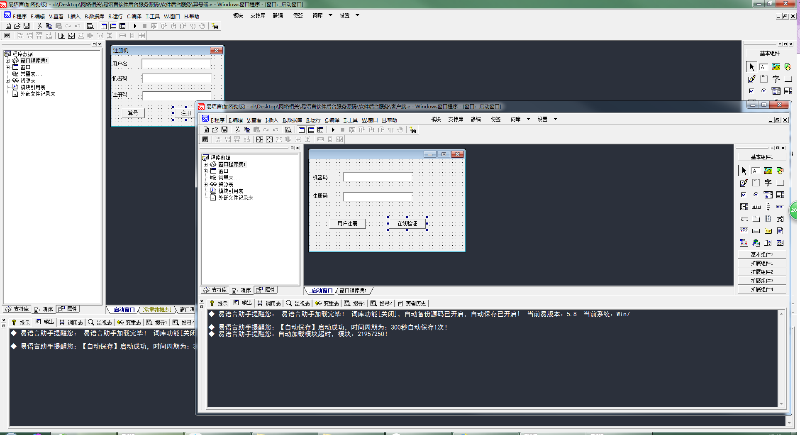Click binoculars help search icon in front window
800x435 pixels.
tap(413, 130)
